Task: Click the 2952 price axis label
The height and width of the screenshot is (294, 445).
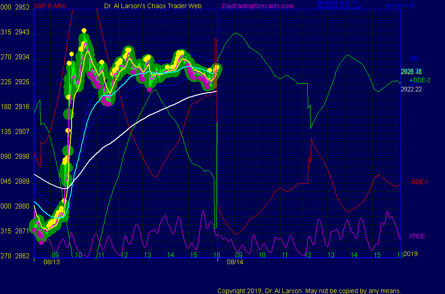Action: [22, 7]
